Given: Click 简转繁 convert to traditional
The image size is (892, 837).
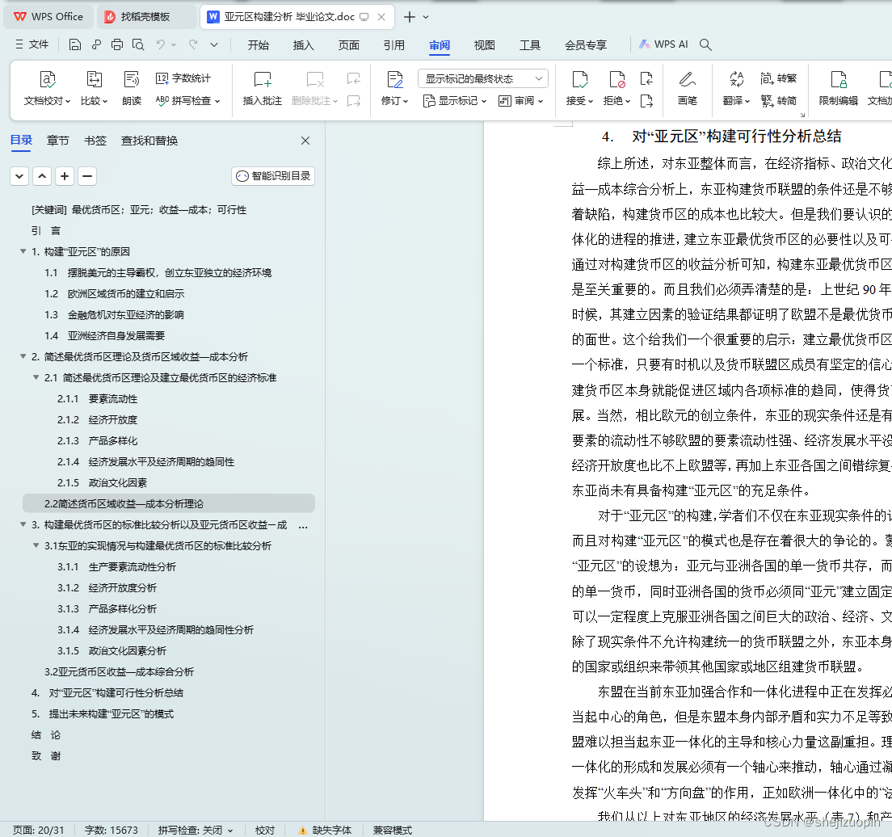Looking at the screenshot, I should 778,78.
